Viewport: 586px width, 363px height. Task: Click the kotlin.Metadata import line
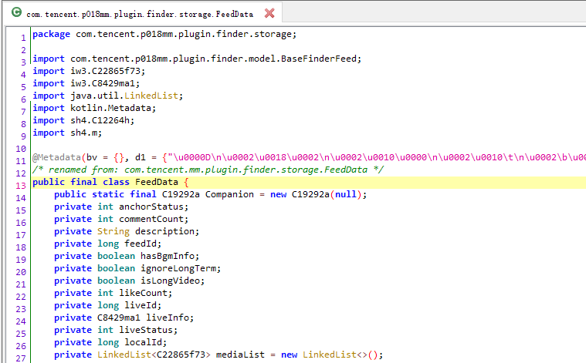(x=94, y=108)
